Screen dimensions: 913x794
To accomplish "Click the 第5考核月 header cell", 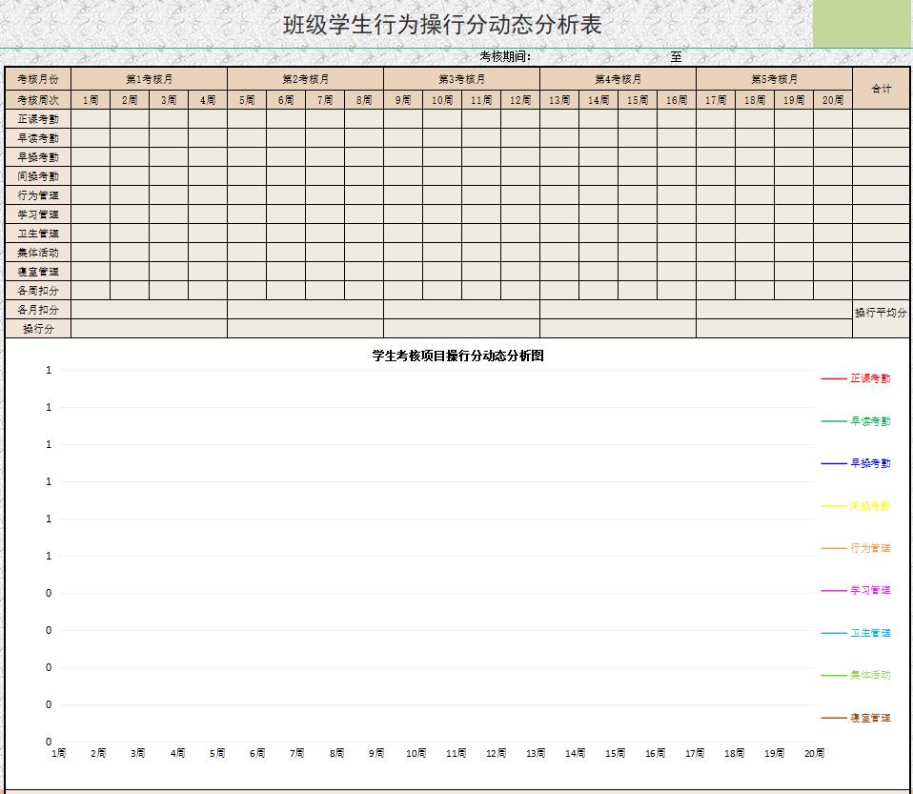I will (x=774, y=79).
